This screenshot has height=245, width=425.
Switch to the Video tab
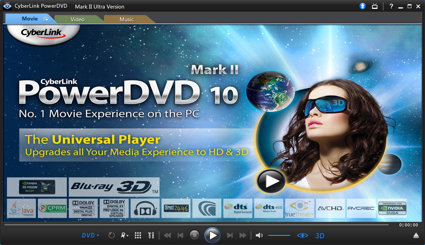click(x=78, y=19)
